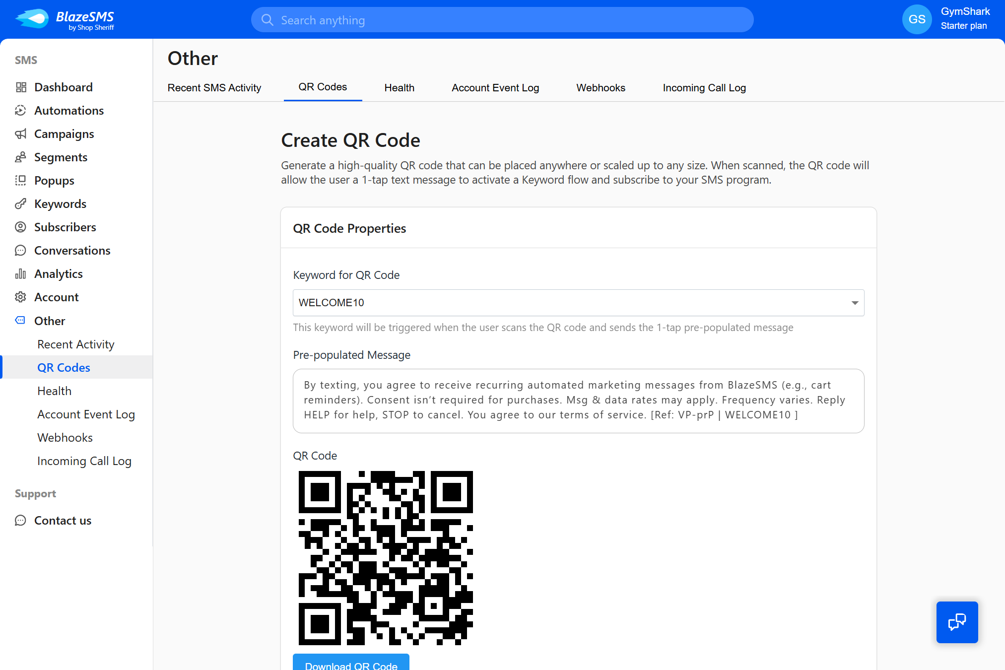Click the Conversations chat bubble icon
This screenshot has height=670, width=1005.
21,251
